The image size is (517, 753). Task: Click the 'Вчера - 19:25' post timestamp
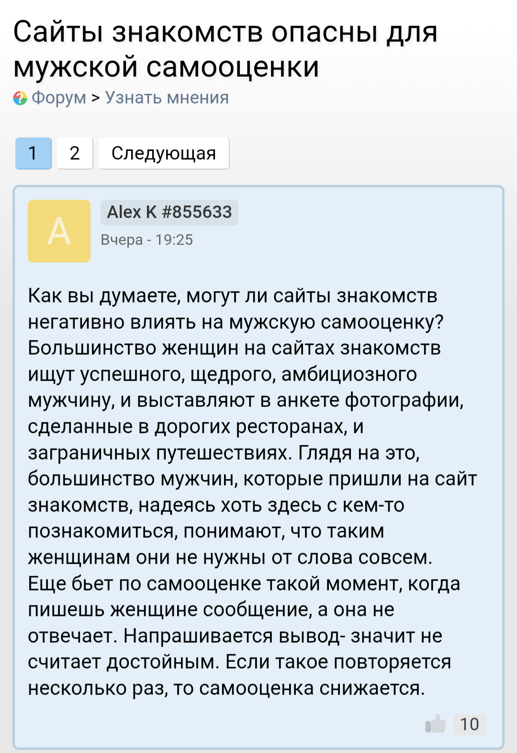coord(147,240)
